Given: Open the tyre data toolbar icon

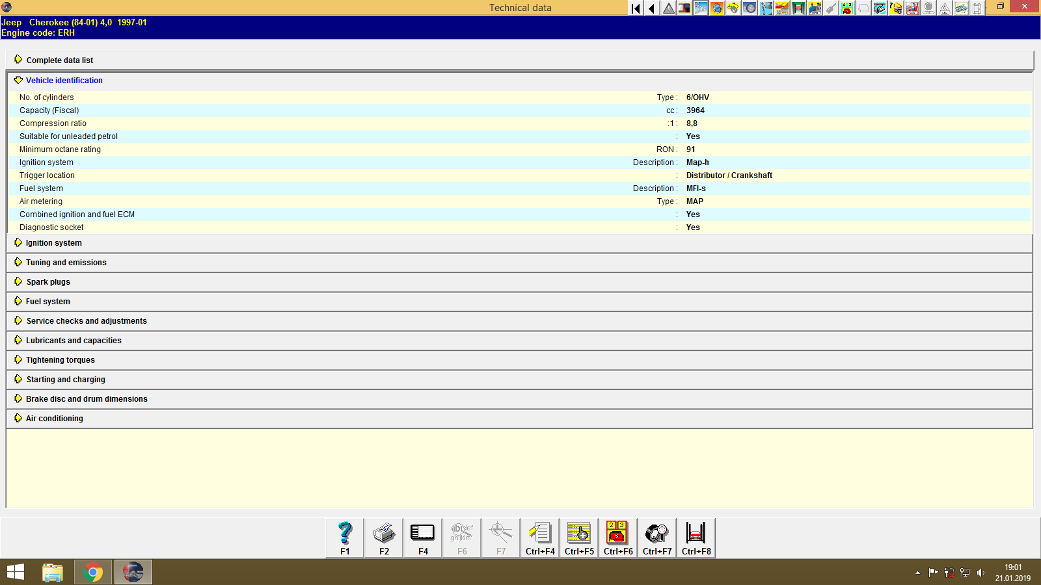Looking at the screenshot, I should pyautogui.click(x=750, y=8).
